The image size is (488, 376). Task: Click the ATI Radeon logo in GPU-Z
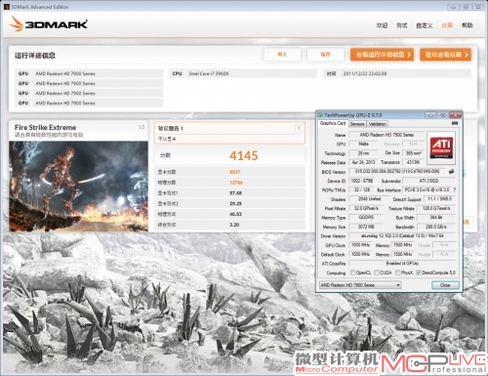coord(441,147)
